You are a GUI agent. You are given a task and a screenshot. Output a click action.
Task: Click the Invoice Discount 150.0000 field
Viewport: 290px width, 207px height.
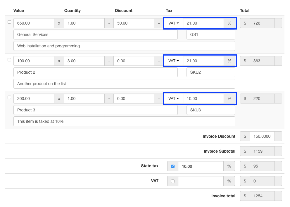coord(262,136)
